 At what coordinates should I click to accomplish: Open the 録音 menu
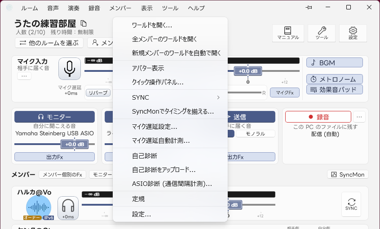click(x=94, y=8)
